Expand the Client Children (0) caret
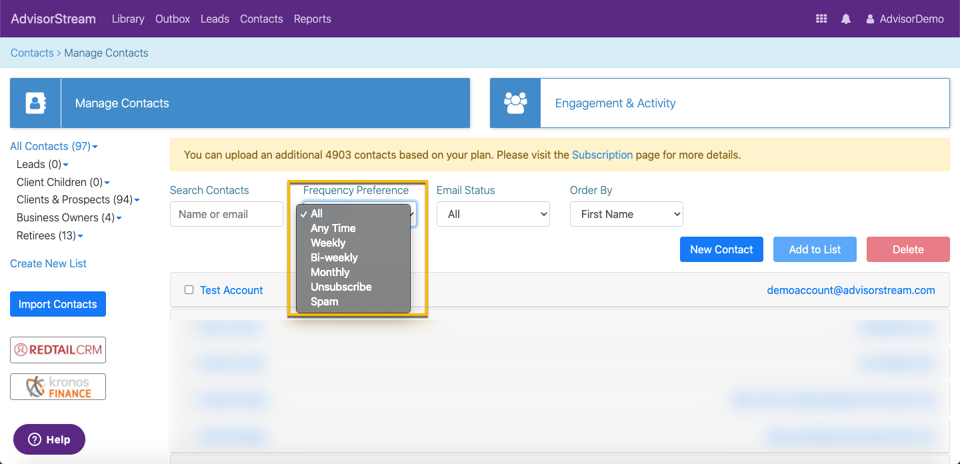This screenshot has height=464, width=960. click(x=107, y=183)
